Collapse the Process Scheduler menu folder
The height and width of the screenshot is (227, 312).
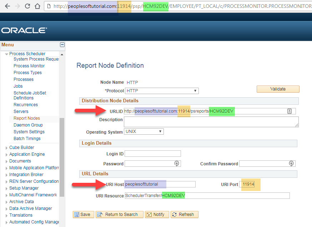tap(6, 54)
